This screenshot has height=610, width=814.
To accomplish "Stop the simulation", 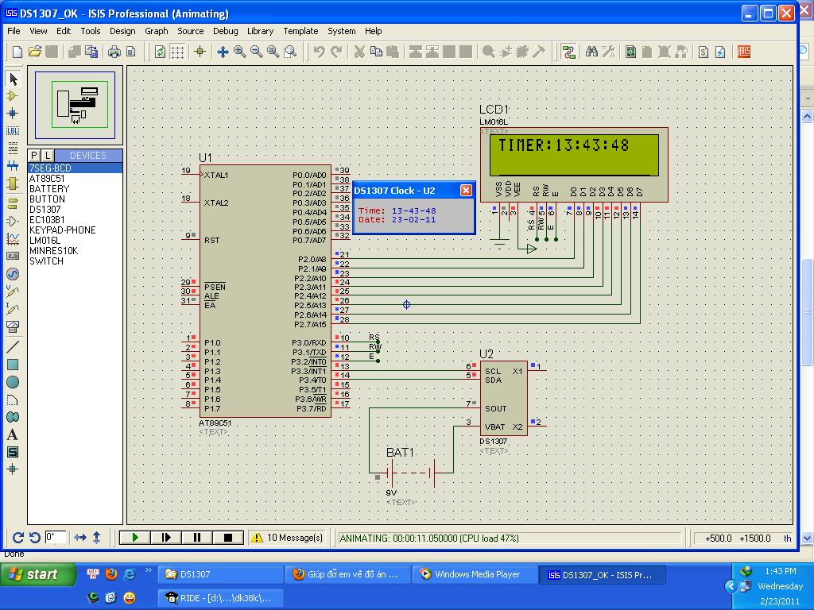I will (x=228, y=538).
